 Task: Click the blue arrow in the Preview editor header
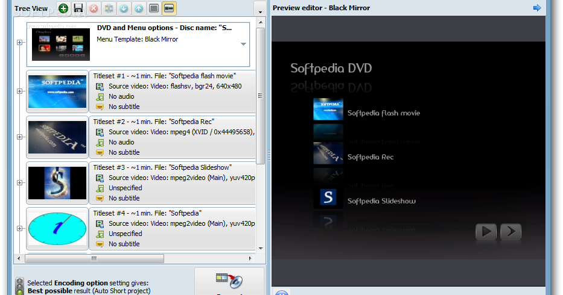point(537,8)
